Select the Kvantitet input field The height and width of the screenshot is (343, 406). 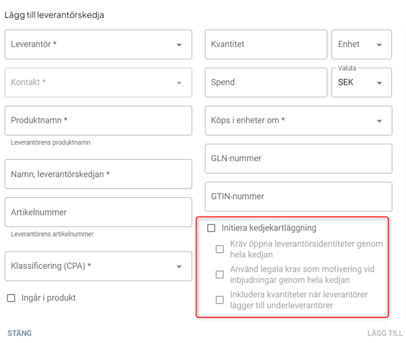click(x=266, y=45)
